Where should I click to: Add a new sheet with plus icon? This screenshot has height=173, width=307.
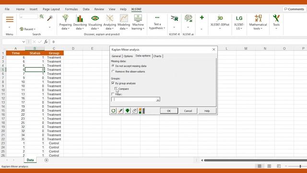pos(46,160)
